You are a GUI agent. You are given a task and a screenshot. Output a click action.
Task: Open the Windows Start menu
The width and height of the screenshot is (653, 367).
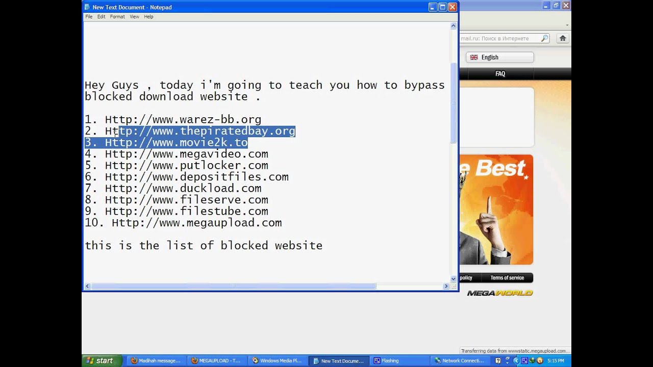pyautogui.click(x=102, y=360)
